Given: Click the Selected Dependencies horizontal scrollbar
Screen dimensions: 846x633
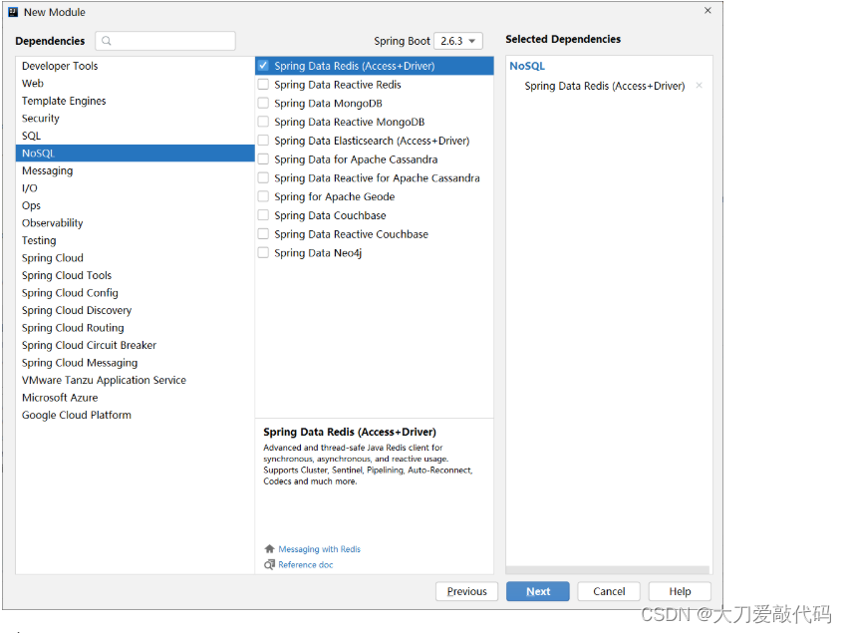Looking at the screenshot, I should (608, 570).
